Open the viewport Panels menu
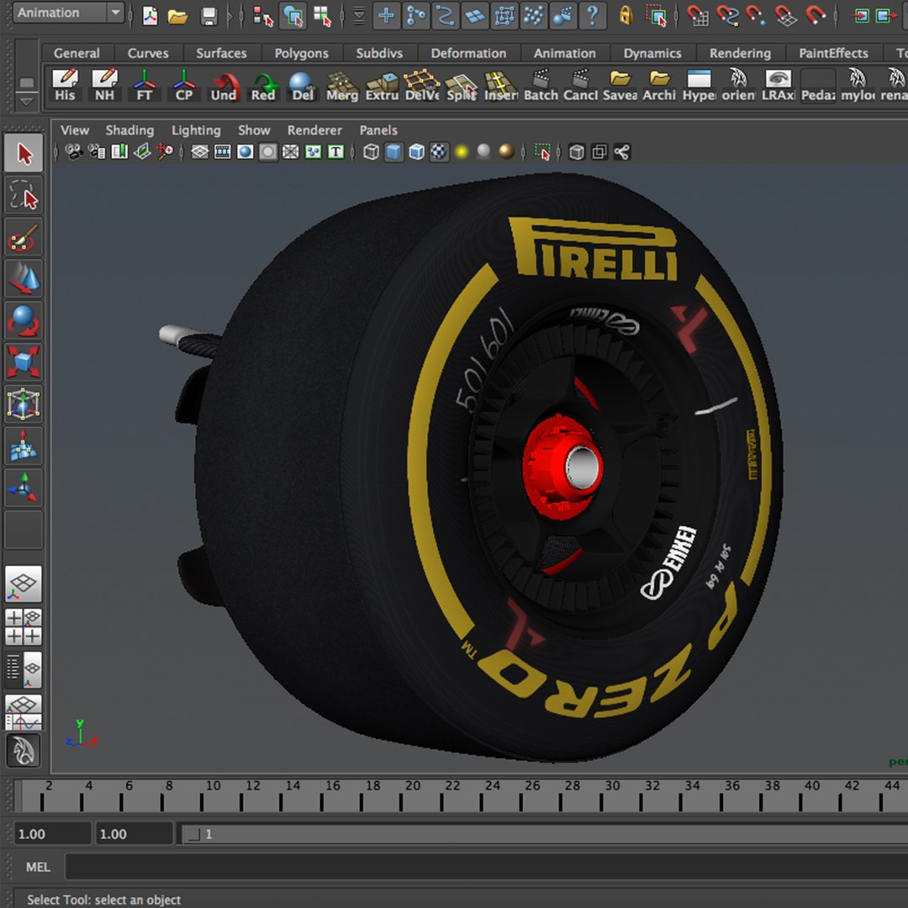This screenshot has width=908, height=908. click(x=378, y=130)
